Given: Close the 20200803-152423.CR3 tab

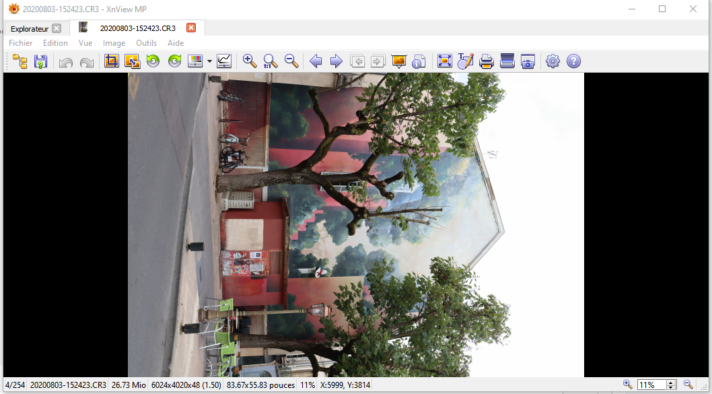Looking at the screenshot, I should pos(191,28).
